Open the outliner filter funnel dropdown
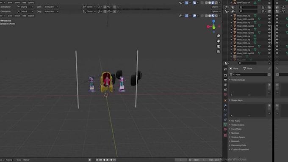The height and width of the screenshot is (162, 288). 263,11
